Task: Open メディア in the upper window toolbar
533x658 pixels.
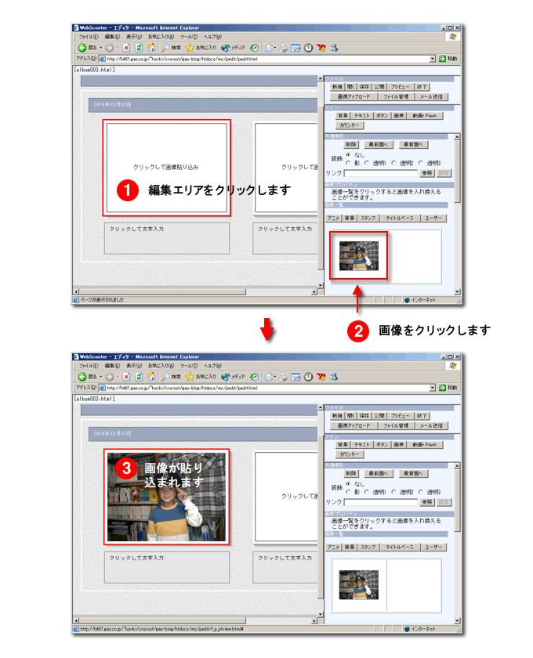Action: coord(233,48)
